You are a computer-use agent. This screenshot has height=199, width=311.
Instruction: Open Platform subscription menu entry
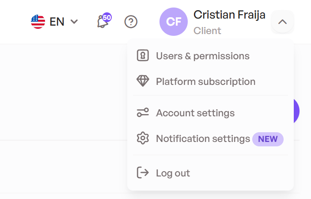[210, 81]
